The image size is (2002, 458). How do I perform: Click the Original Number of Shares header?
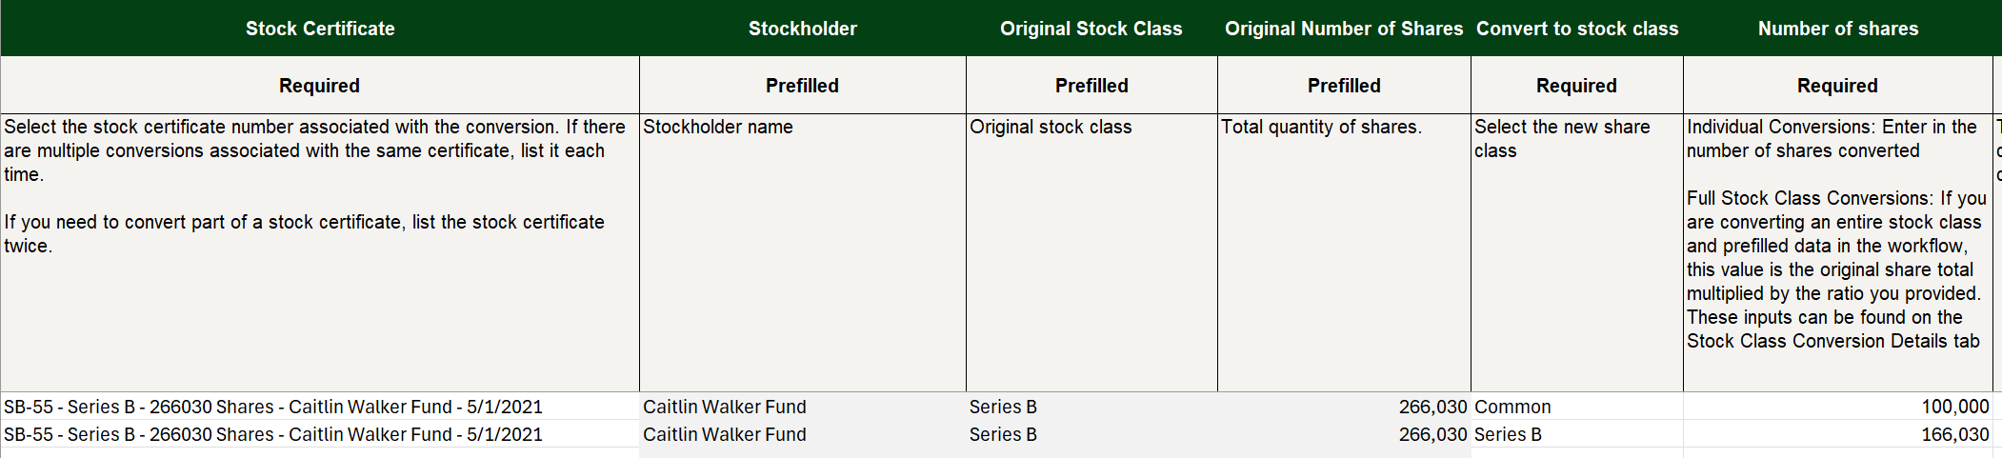tap(1344, 29)
